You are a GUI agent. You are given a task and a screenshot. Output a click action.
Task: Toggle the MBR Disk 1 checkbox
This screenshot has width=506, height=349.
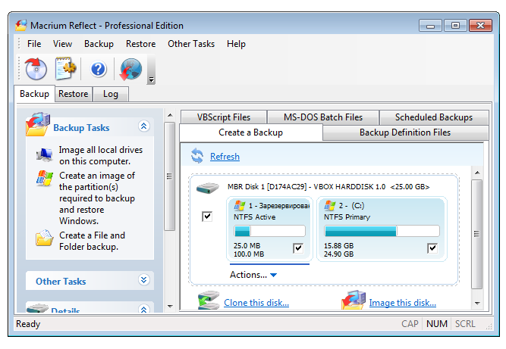pos(207,216)
